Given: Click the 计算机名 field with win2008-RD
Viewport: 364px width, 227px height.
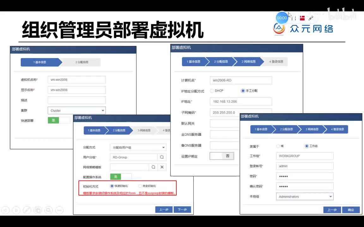Looking at the screenshot, I should [x=241, y=80].
